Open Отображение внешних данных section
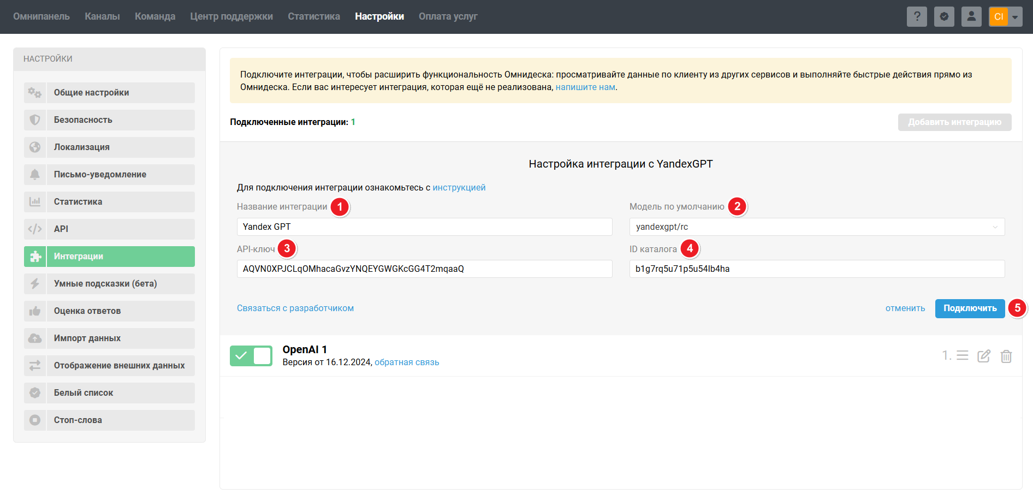This screenshot has width=1033, height=500. [x=109, y=366]
